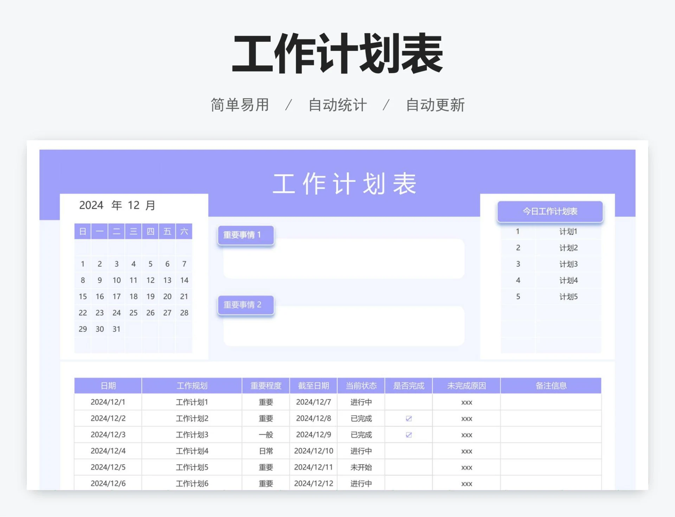Uncheck the completion checkbox for 工作计划3
The width and height of the screenshot is (675, 517).
pos(409,434)
